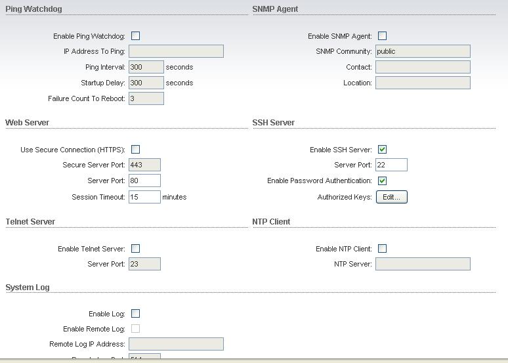Screen dimensions: 508x363
Task: Toggle the Enable SNMP Agent checkbox
Action: [x=383, y=36]
